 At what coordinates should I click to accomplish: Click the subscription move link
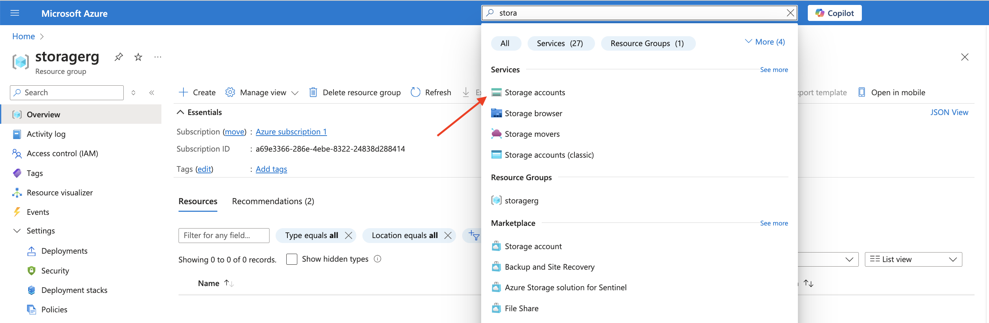coord(234,132)
